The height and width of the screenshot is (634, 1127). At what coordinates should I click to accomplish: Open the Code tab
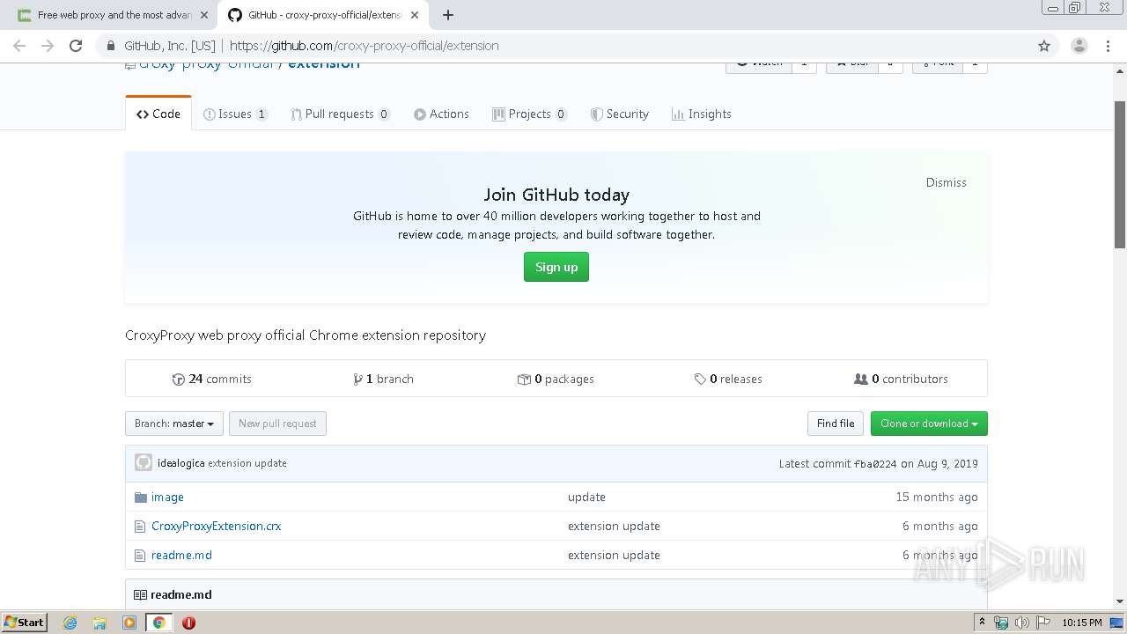(158, 114)
